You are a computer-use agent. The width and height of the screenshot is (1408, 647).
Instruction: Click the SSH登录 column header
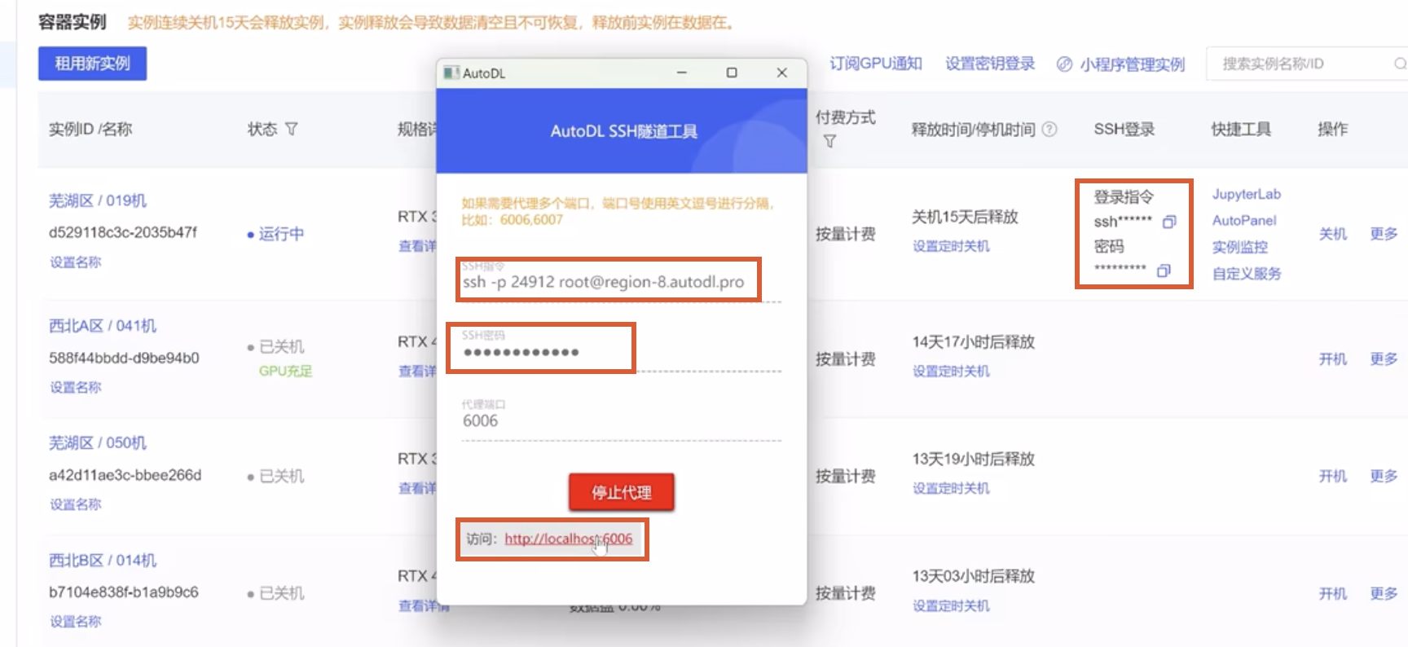tap(1124, 129)
